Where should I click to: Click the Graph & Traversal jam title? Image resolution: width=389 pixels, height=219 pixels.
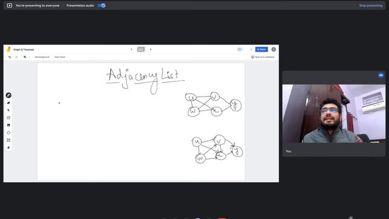tap(24, 50)
